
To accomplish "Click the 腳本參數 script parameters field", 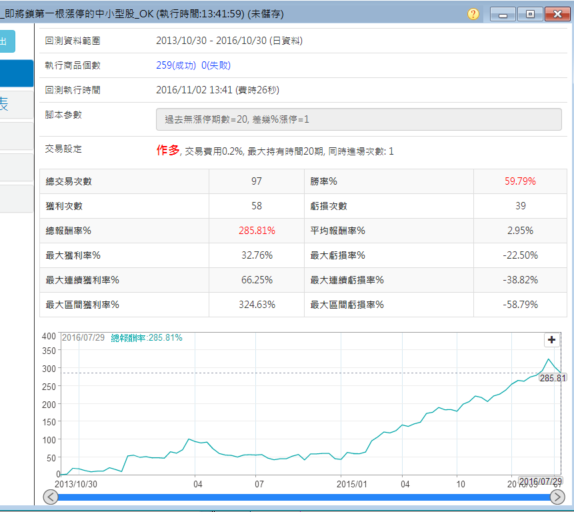I will 359,119.
